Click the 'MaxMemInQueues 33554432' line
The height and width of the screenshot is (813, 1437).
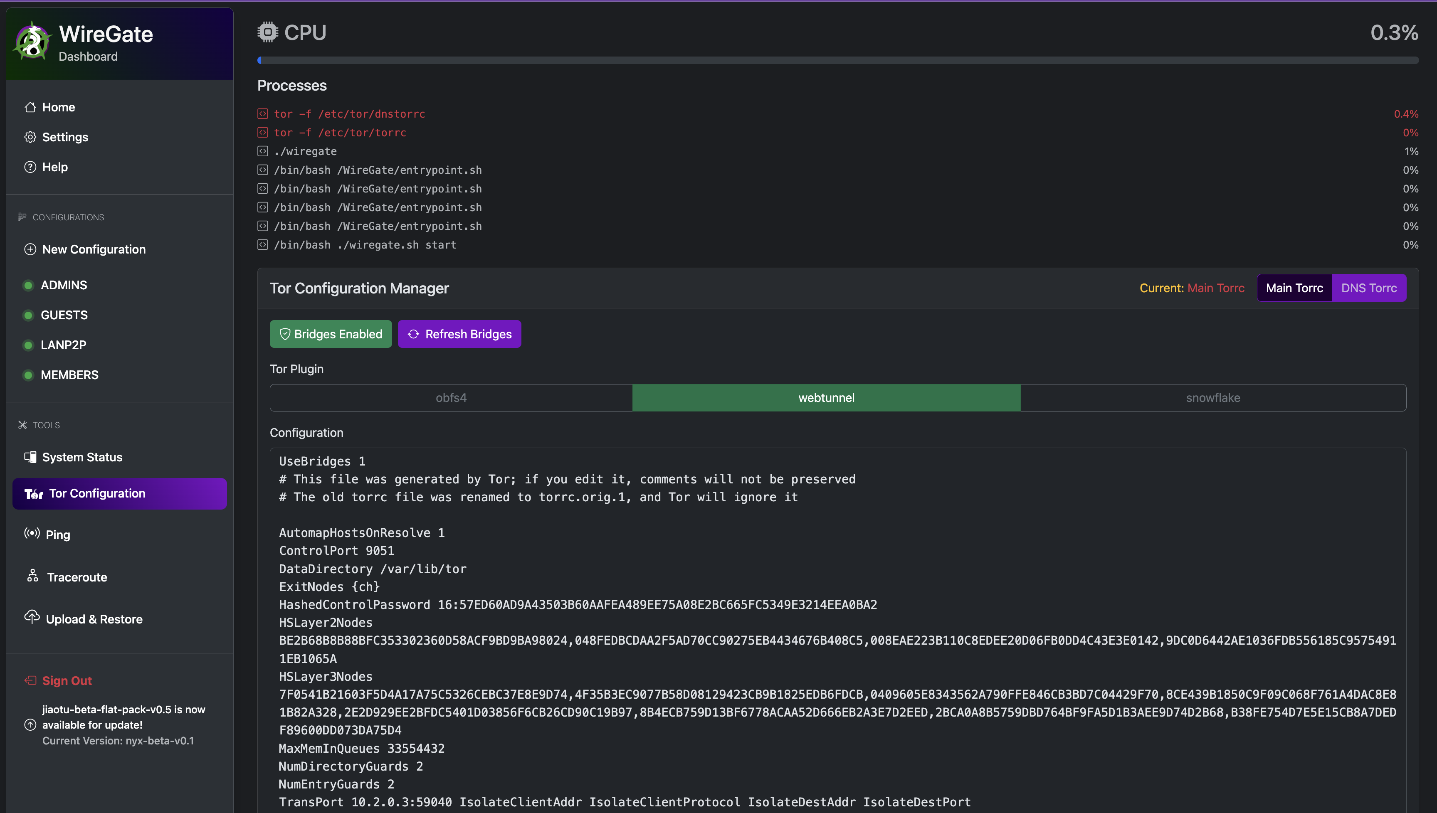(362, 748)
